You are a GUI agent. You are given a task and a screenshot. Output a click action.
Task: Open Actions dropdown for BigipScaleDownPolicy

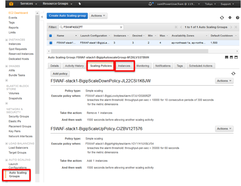(224, 81)
